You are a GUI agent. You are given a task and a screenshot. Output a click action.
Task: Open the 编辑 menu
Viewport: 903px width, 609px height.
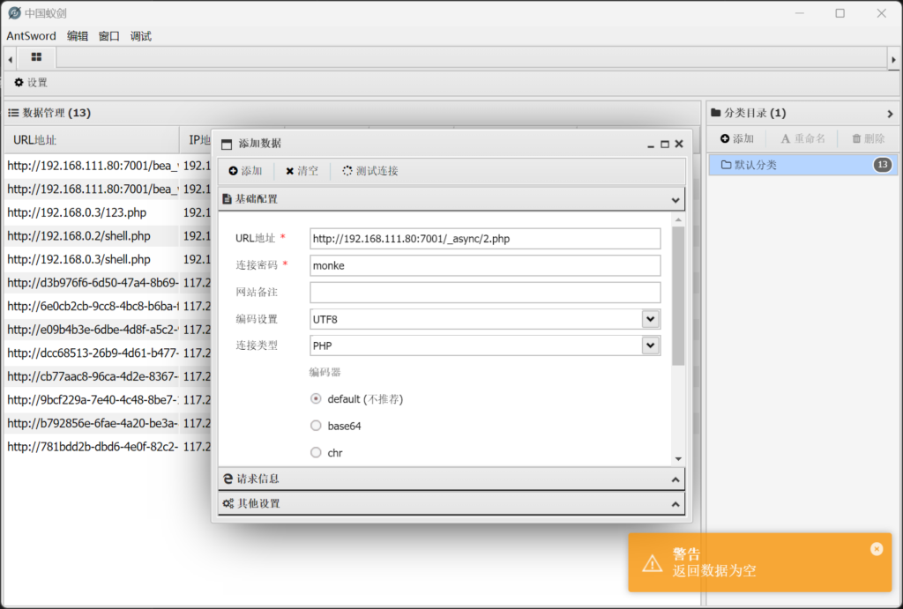(x=78, y=36)
